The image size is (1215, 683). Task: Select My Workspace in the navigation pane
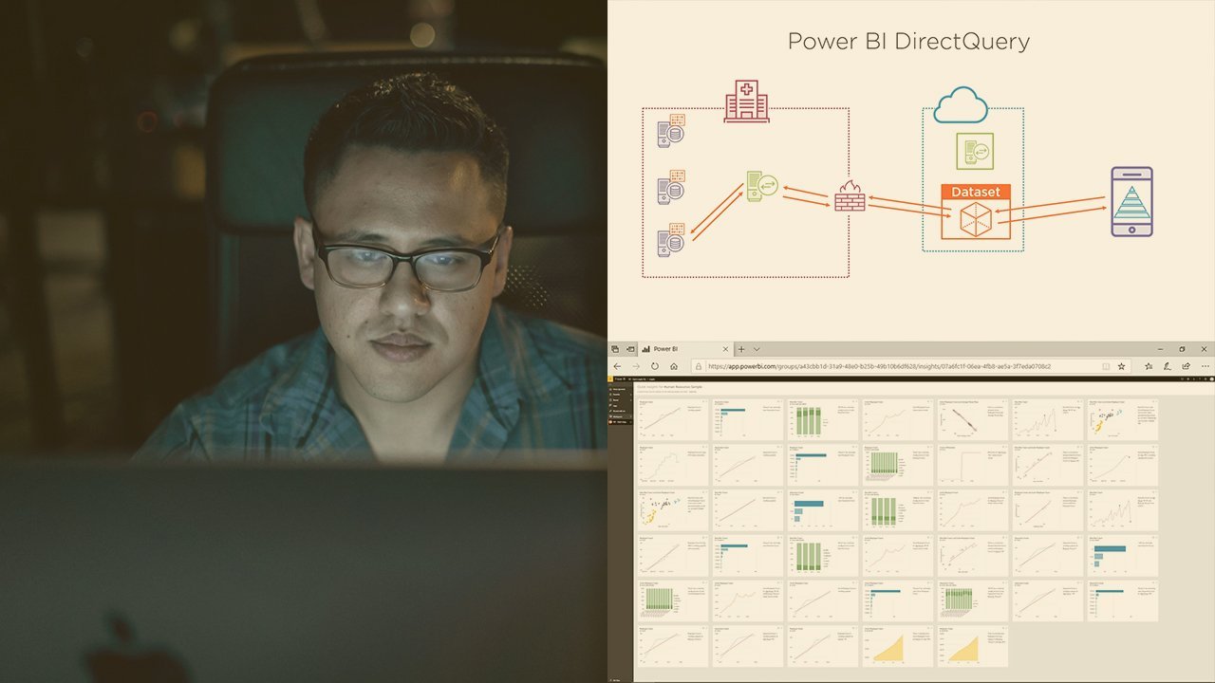(x=621, y=422)
